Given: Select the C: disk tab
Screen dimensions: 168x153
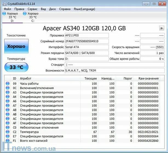Looking at the screenshot, I should (33, 17).
